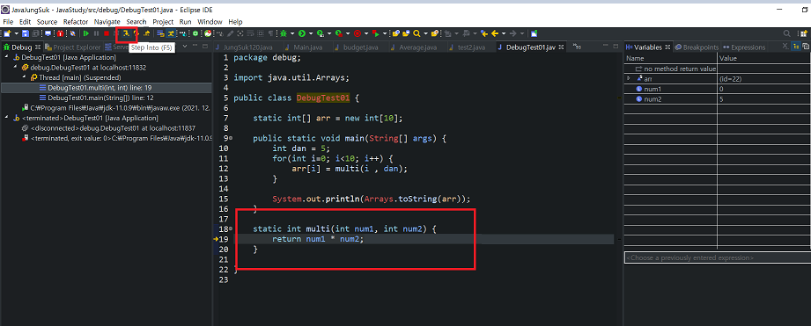Click Name column header in Variables
811x326 pixels.
tap(670, 58)
